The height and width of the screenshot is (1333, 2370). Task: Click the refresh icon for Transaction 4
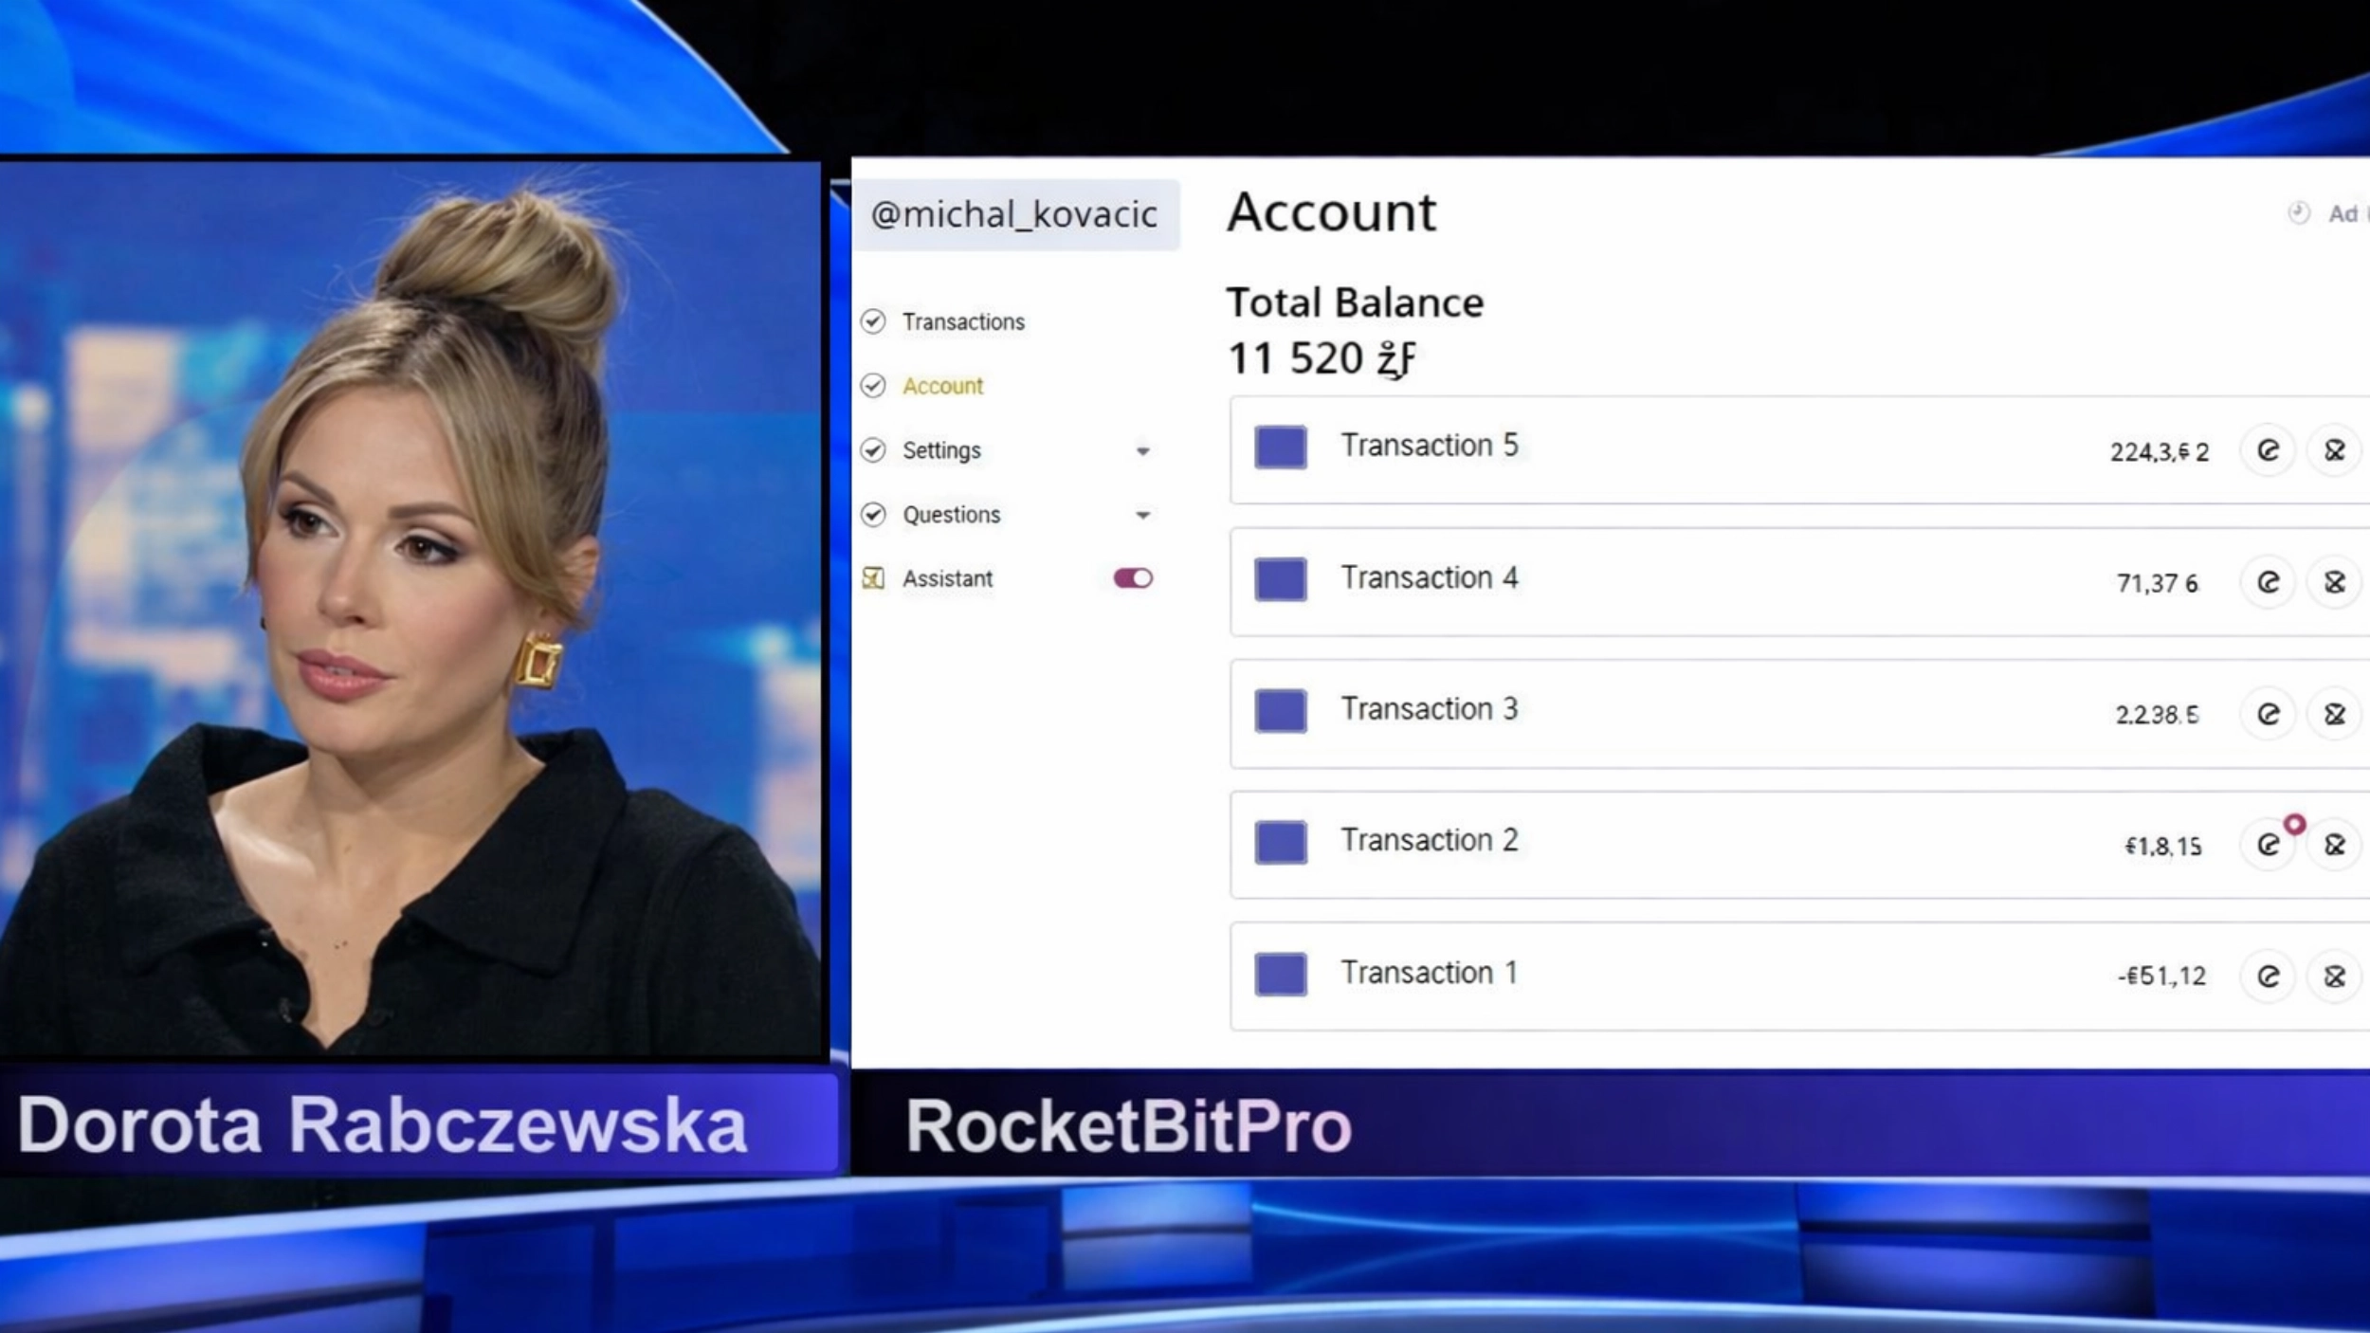click(2268, 582)
